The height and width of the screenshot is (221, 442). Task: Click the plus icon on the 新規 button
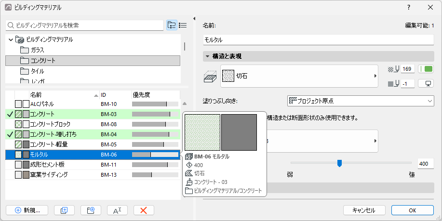pyautogui.click(x=18, y=210)
